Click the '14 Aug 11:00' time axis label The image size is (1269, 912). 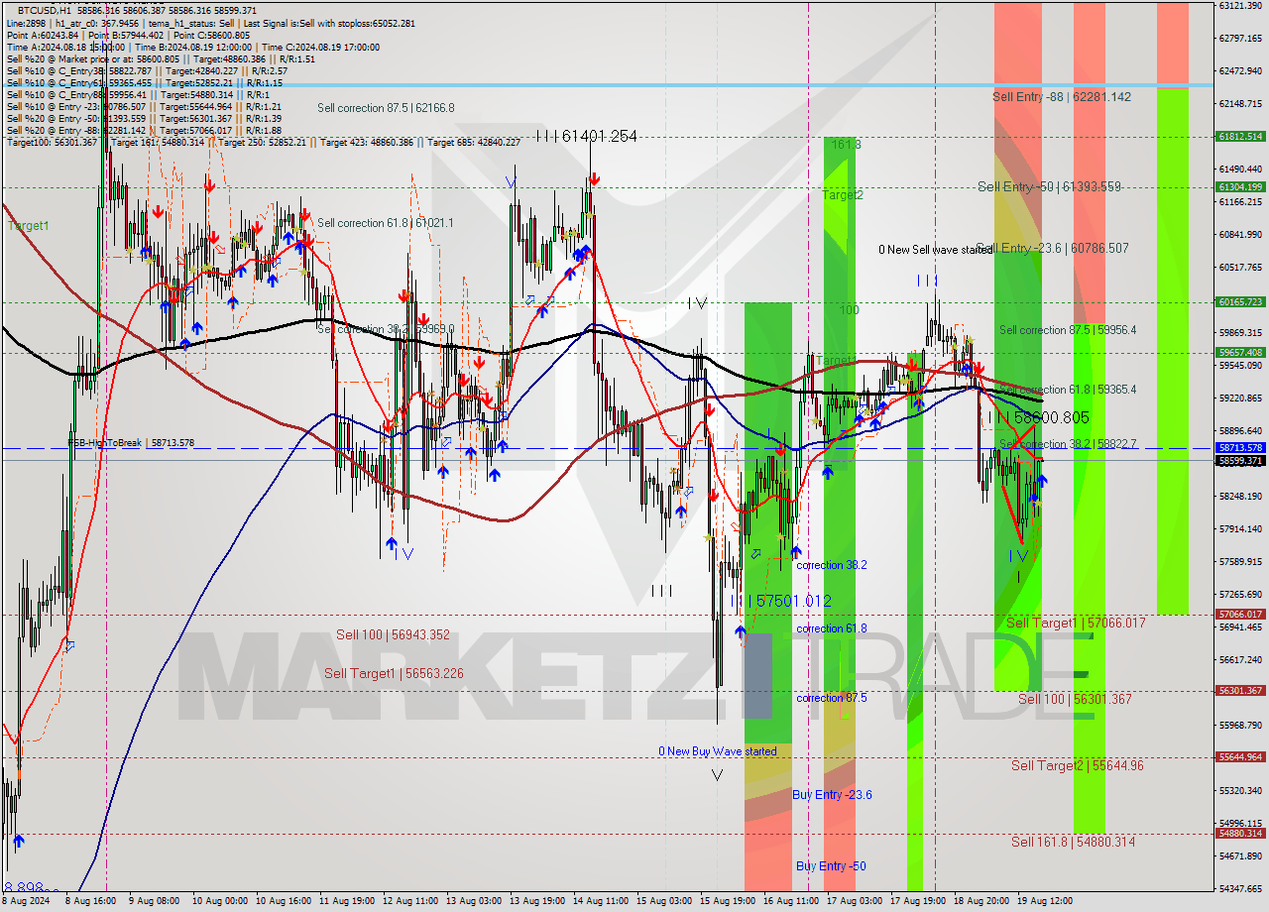pos(600,902)
